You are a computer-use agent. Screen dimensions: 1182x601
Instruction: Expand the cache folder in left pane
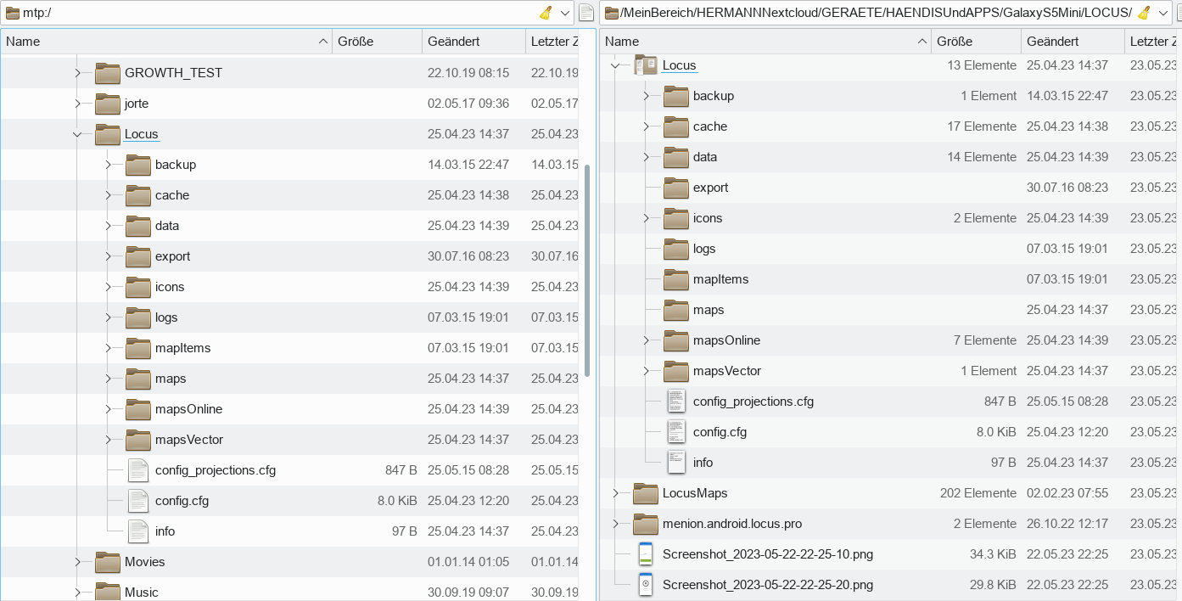click(x=108, y=195)
